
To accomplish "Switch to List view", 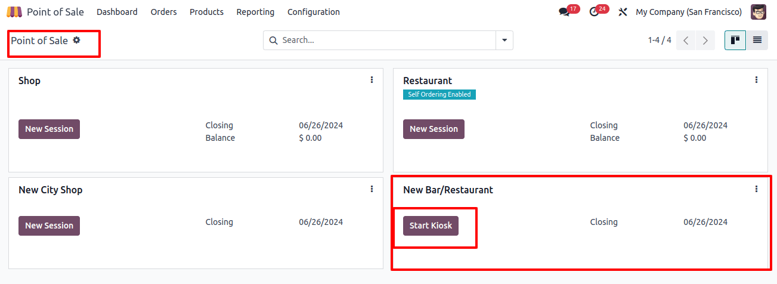I will [x=757, y=40].
